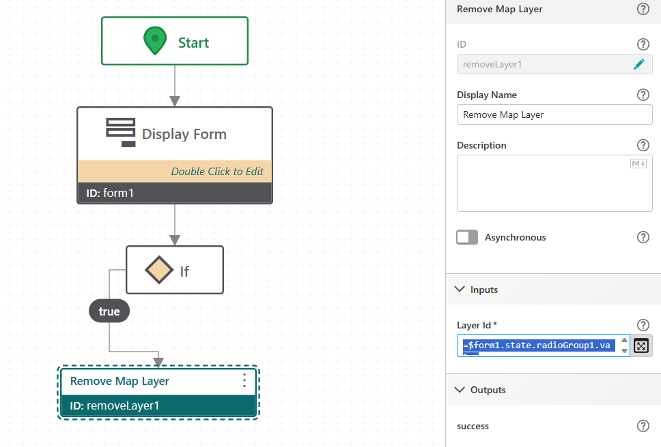Click the green Start pin icon
Viewport: 661px width, 447px height.
click(x=155, y=41)
